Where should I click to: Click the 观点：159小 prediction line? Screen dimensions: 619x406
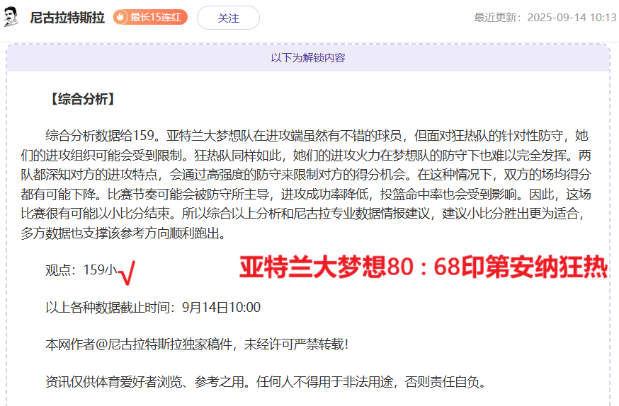(x=81, y=270)
